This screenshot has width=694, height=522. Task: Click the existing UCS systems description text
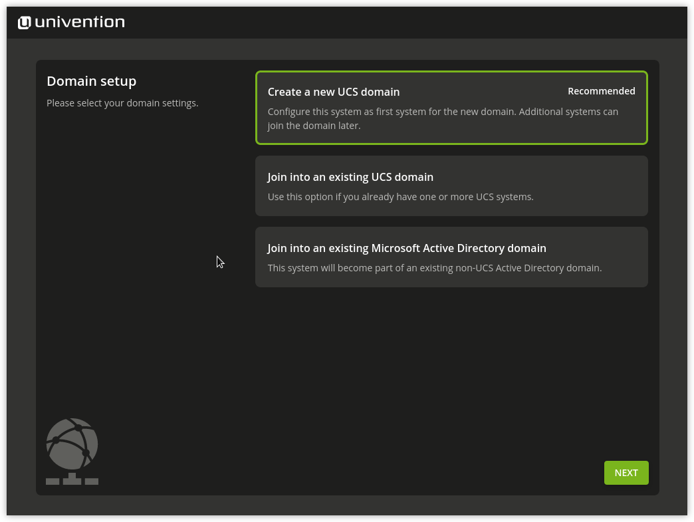401,197
